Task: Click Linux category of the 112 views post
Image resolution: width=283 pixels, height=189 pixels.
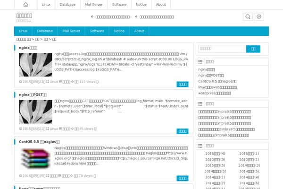Action: click(54, 82)
